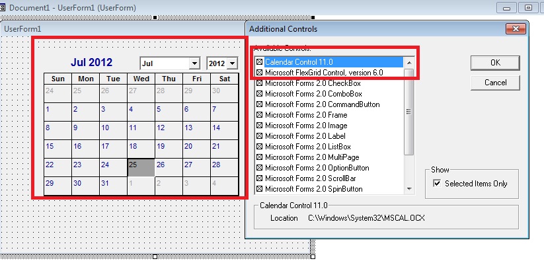Click grayed June 24 calendar cell
Screen dimensions: 544x265
point(58,94)
